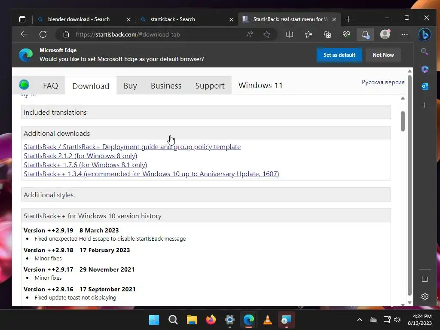Viewport: 440px width, 330px height.
Task: Open VLC media player from taskbar
Action: (x=267, y=320)
